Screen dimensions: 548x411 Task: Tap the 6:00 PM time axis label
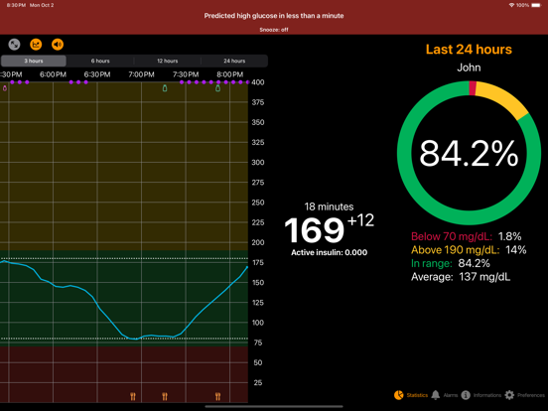pyautogui.click(x=53, y=74)
